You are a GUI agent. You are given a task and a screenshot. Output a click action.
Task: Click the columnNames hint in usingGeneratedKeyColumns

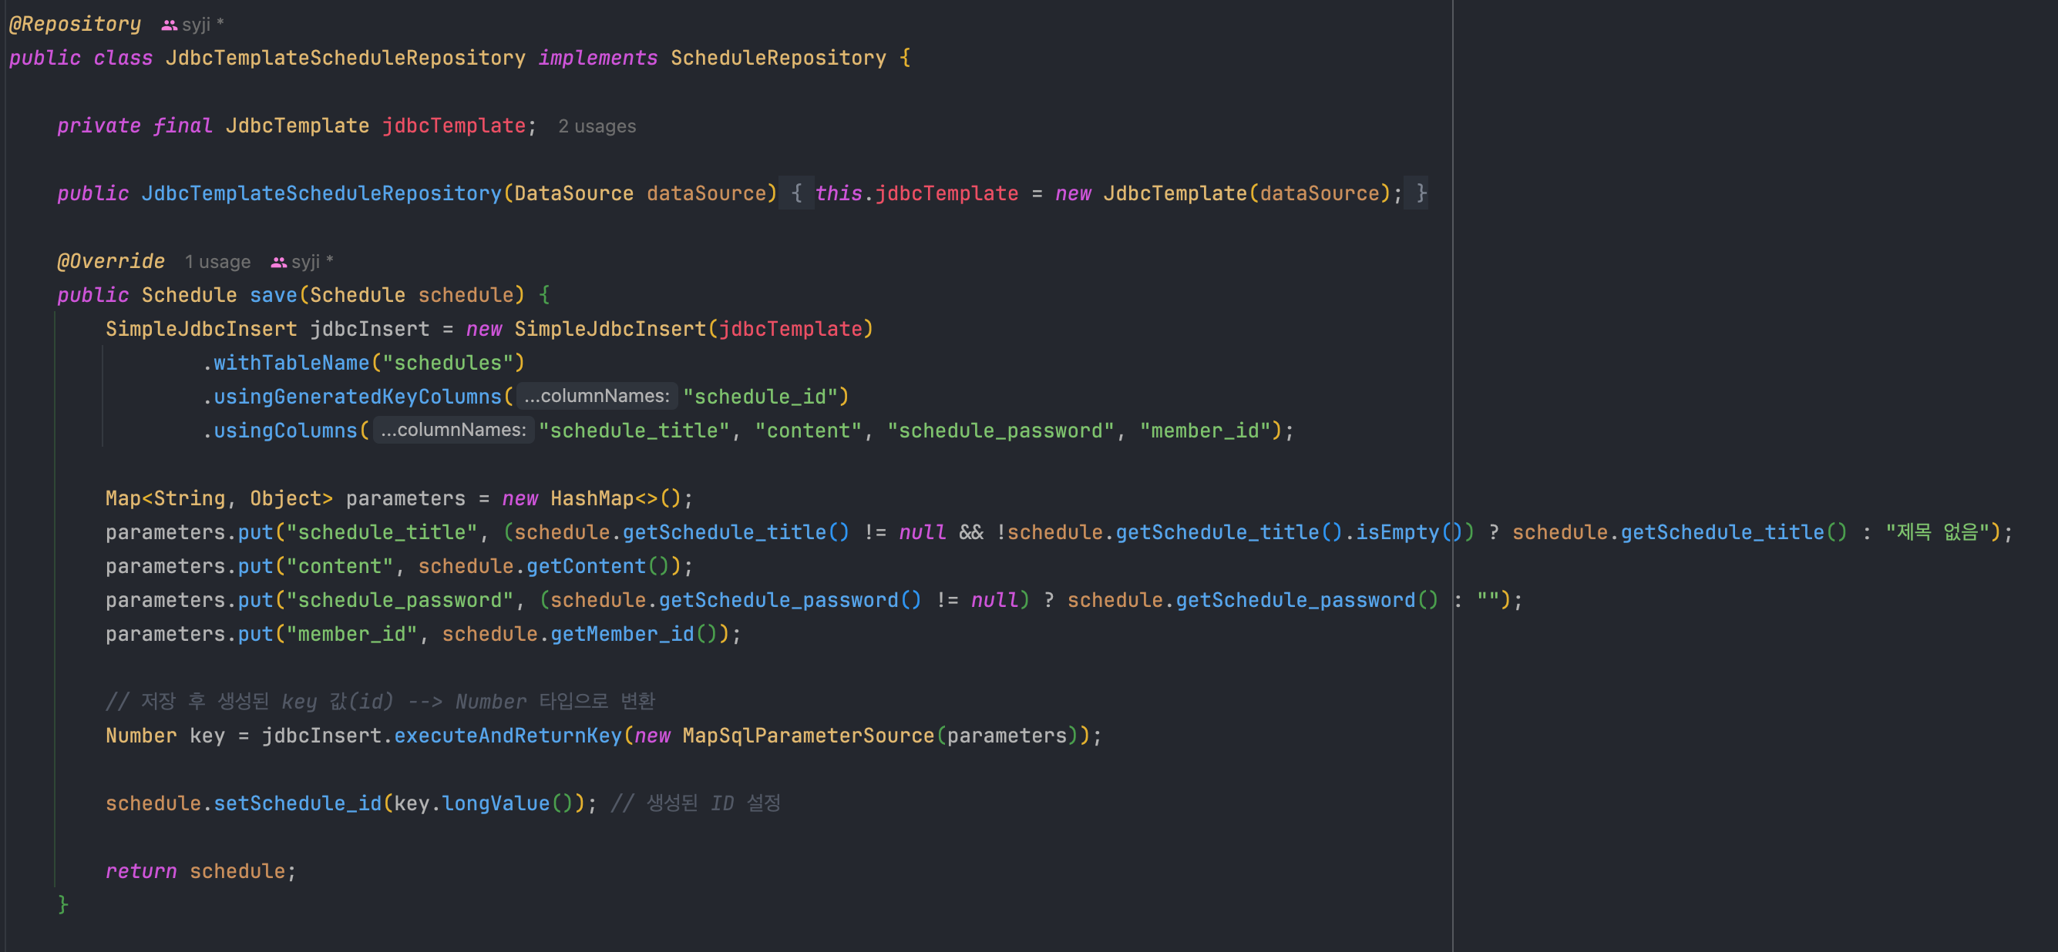tap(597, 396)
